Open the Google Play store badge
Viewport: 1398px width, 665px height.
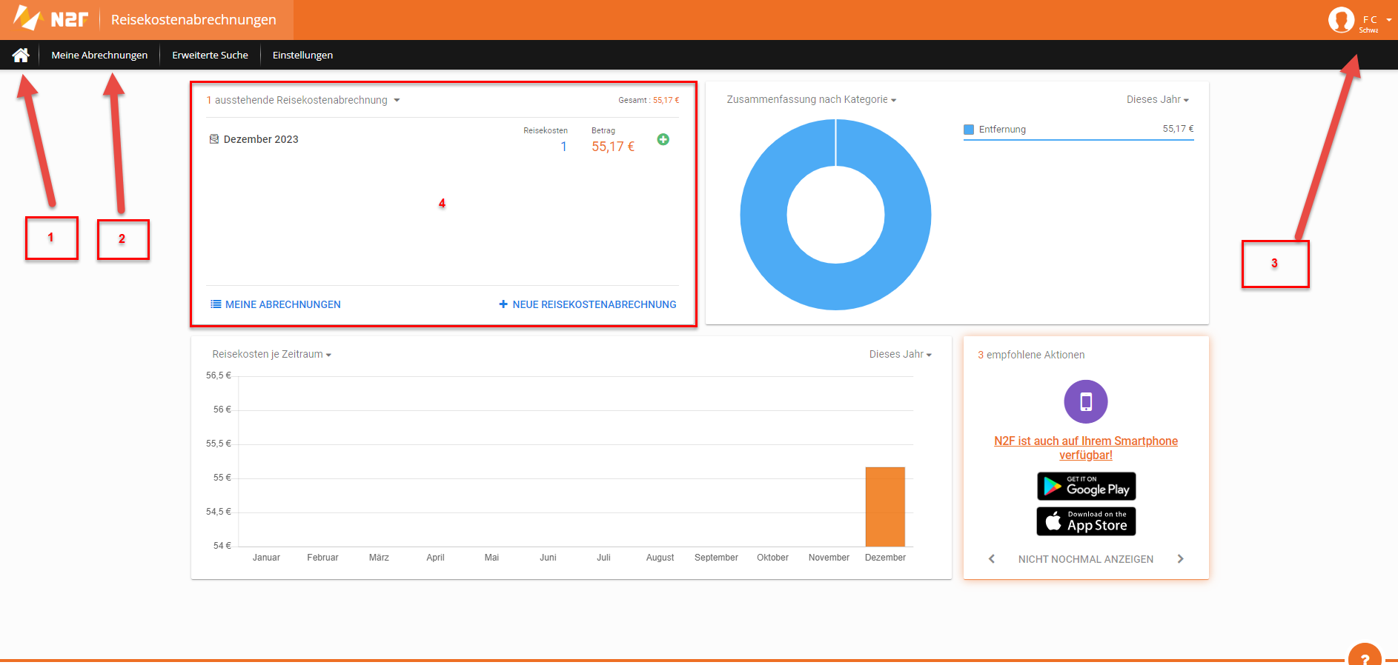(x=1086, y=487)
